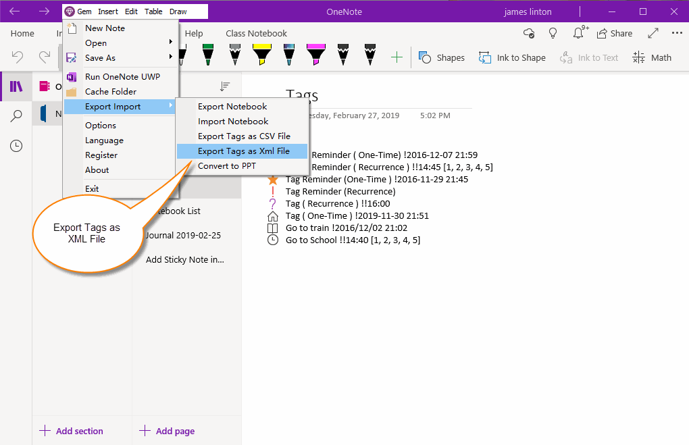Click Add page
The height and width of the screenshot is (445, 689).
[167, 431]
